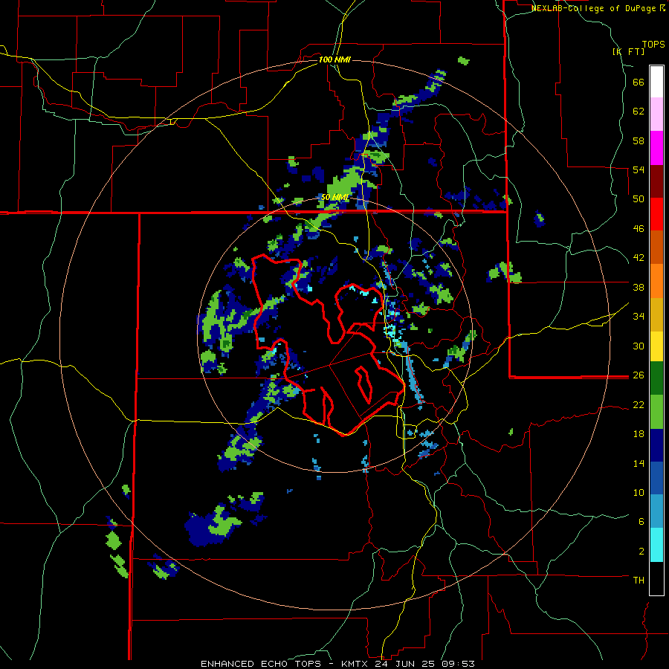
Task: Click the 2 legend value
Action: pos(641,551)
